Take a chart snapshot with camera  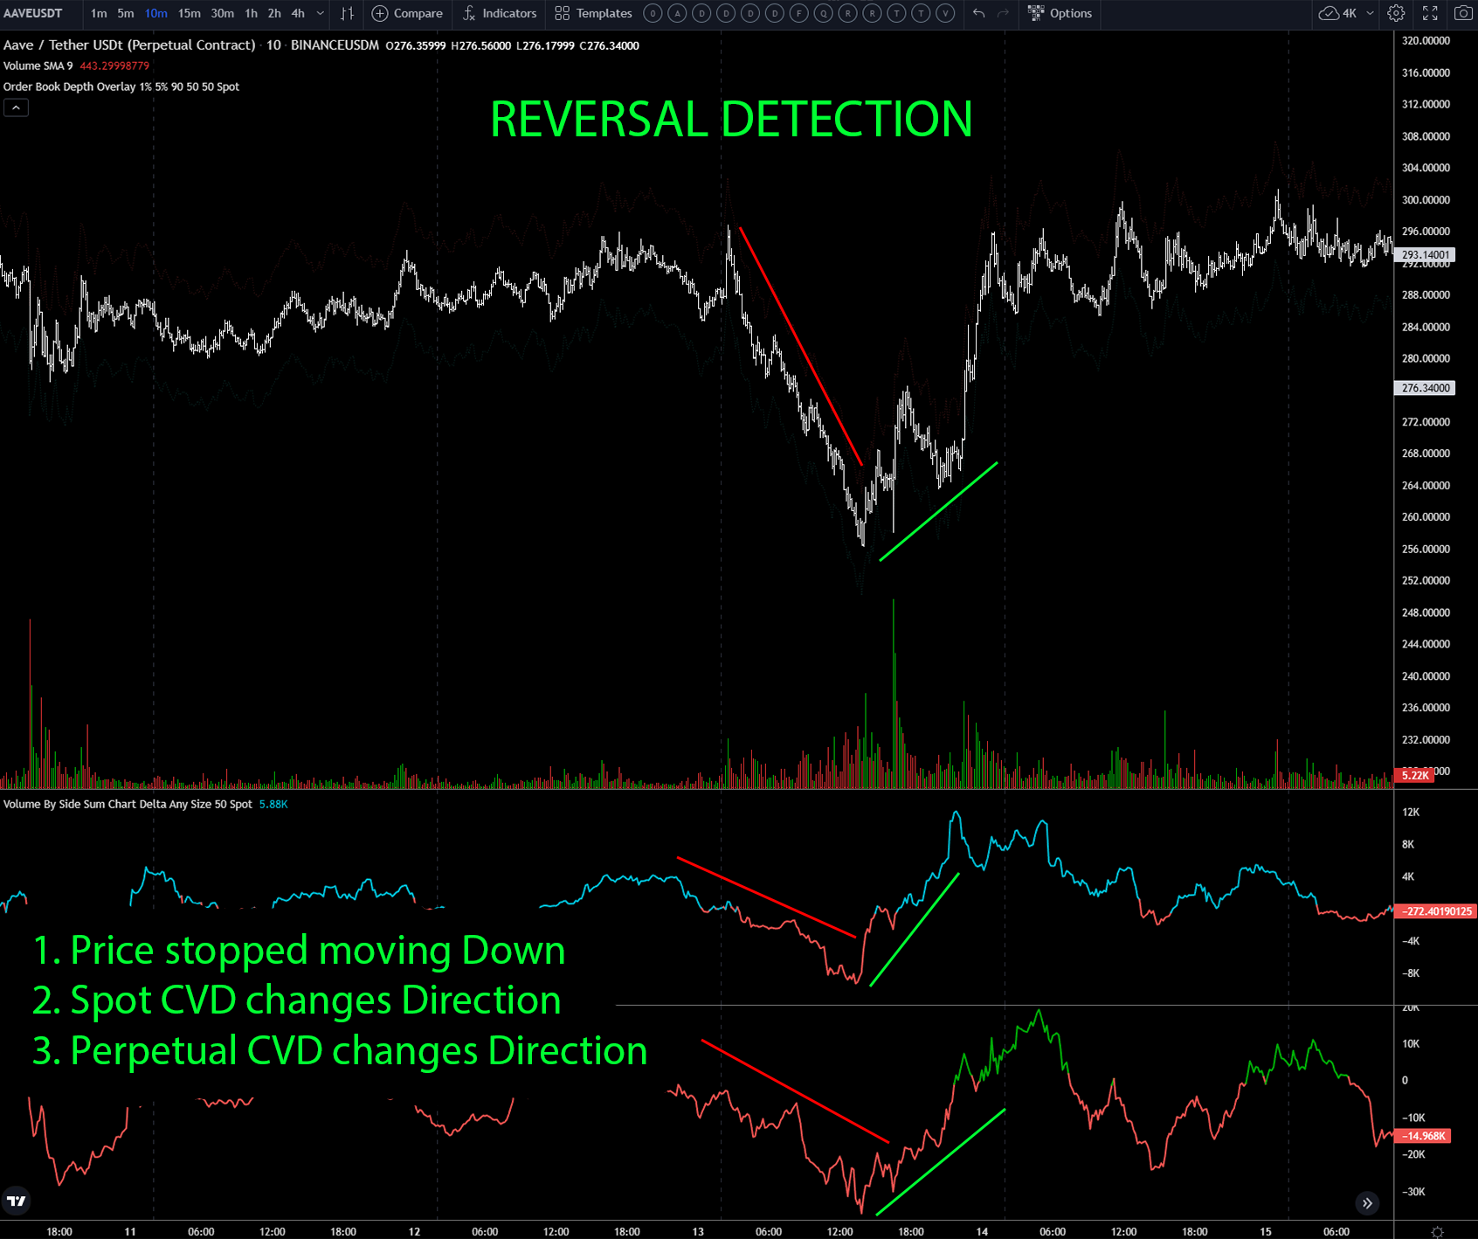[1462, 13]
